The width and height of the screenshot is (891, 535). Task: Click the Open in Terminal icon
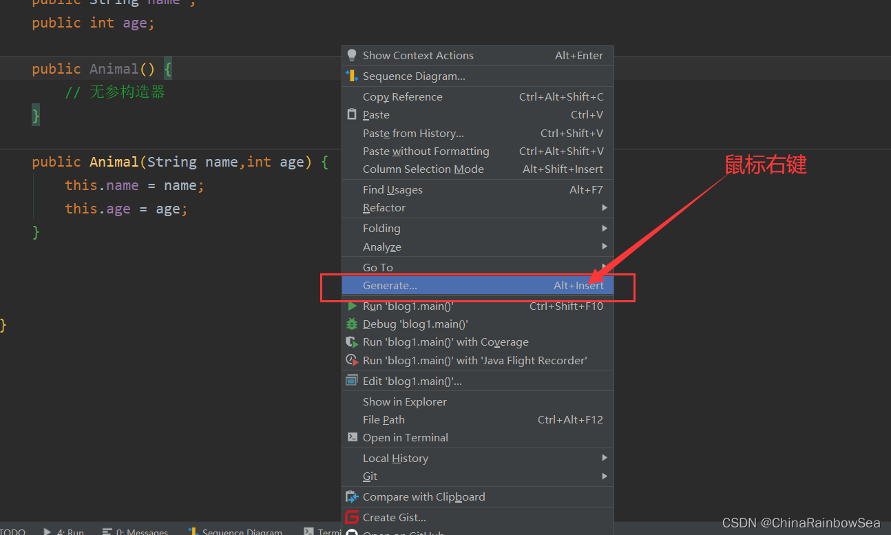click(x=352, y=437)
